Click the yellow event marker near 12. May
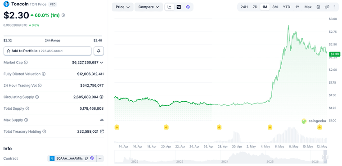This screenshot has width=342, height=166. pos(319,127)
